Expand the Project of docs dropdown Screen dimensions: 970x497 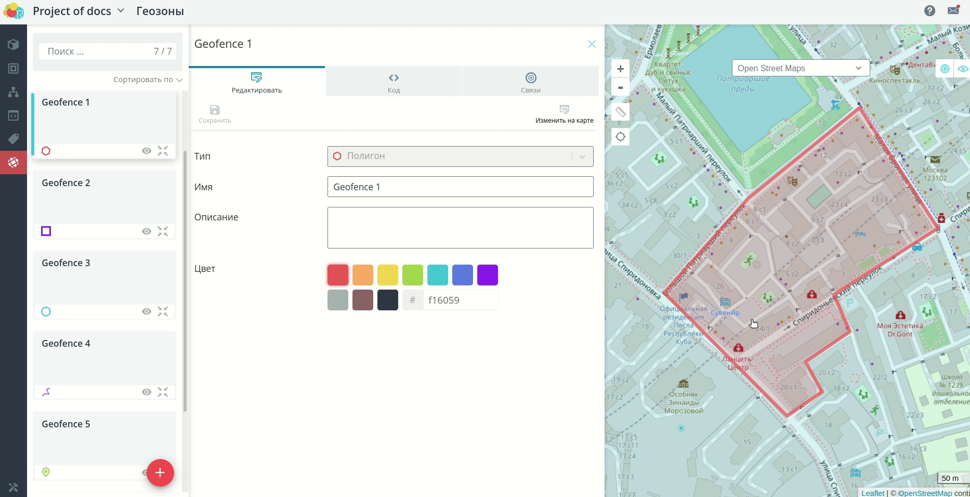(79, 11)
